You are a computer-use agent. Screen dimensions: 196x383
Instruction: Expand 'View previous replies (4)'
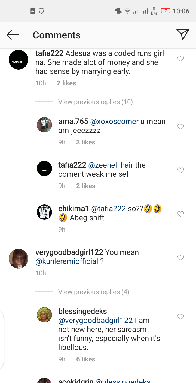coord(94,292)
